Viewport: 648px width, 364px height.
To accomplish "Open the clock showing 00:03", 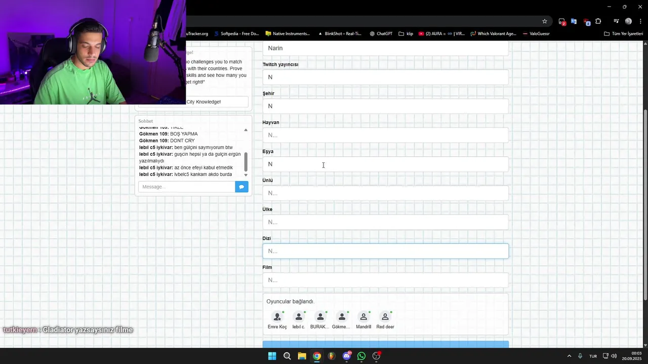I will [x=632, y=356].
